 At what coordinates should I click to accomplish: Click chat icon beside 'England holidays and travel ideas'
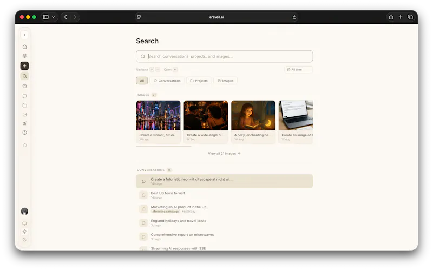[x=143, y=223]
